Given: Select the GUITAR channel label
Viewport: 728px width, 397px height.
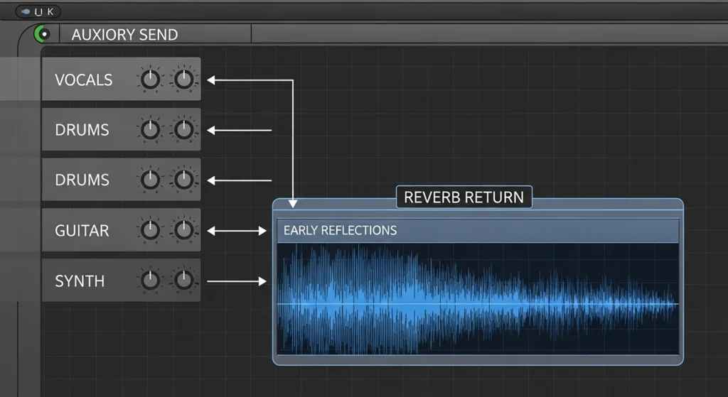Looking at the screenshot, I should 82,231.
